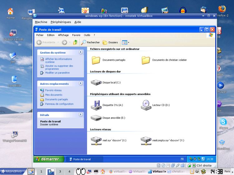This screenshot has height=175, width=234.
Task: Toggle the Dossiers folder pane
Action: tap(110, 42)
